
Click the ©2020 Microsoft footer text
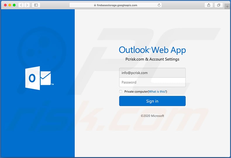pyautogui.click(x=152, y=116)
